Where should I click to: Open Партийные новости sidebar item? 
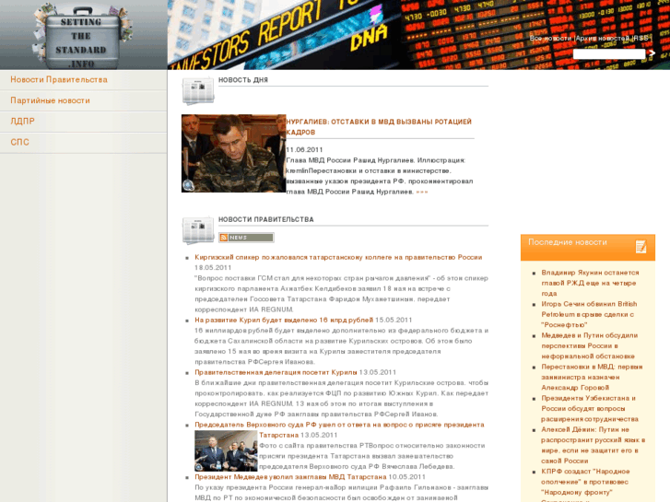[x=50, y=100]
